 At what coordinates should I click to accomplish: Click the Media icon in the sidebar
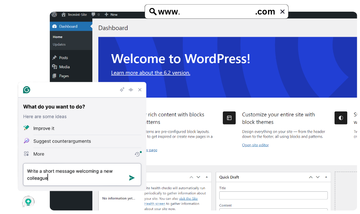tap(54, 66)
